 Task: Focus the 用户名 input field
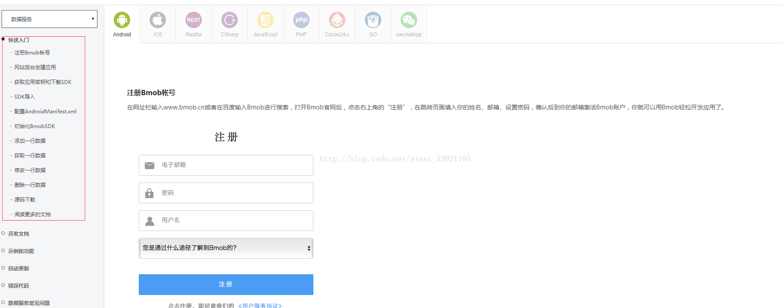coord(226,221)
